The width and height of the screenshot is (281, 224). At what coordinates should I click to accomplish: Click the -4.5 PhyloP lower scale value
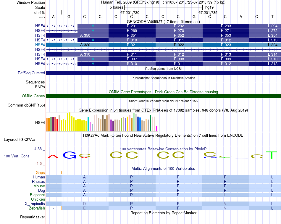(38, 164)
